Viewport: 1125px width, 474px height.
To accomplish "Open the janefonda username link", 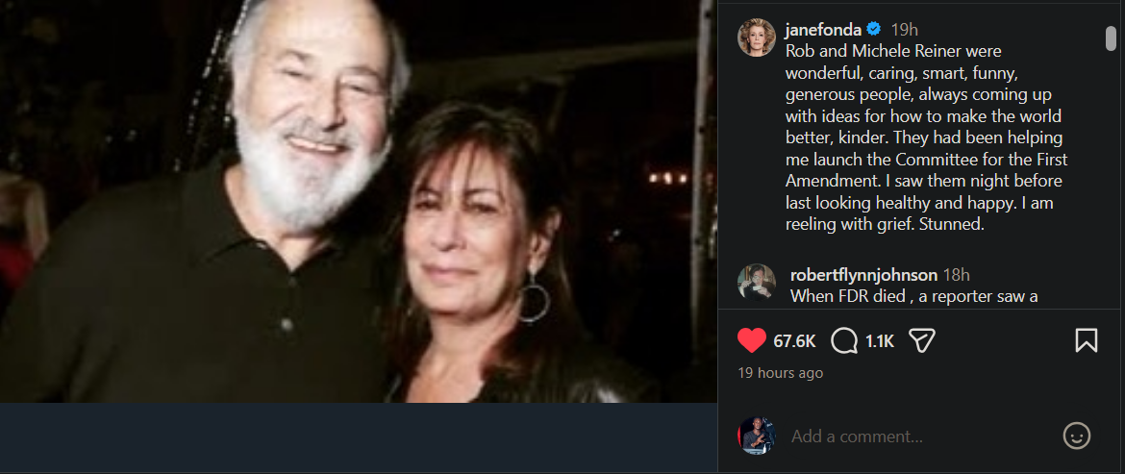I will [x=822, y=29].
